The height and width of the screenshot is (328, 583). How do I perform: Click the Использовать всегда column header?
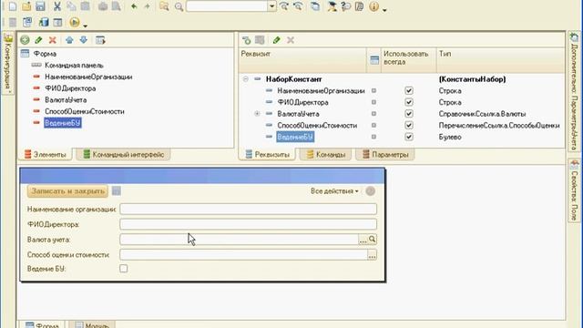pyautogui.click(x=409, y=59)
